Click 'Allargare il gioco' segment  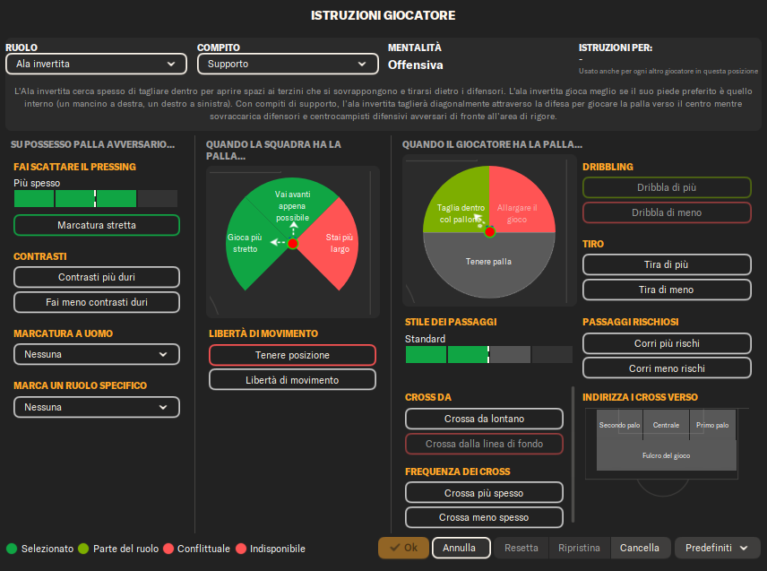[520, 206]
